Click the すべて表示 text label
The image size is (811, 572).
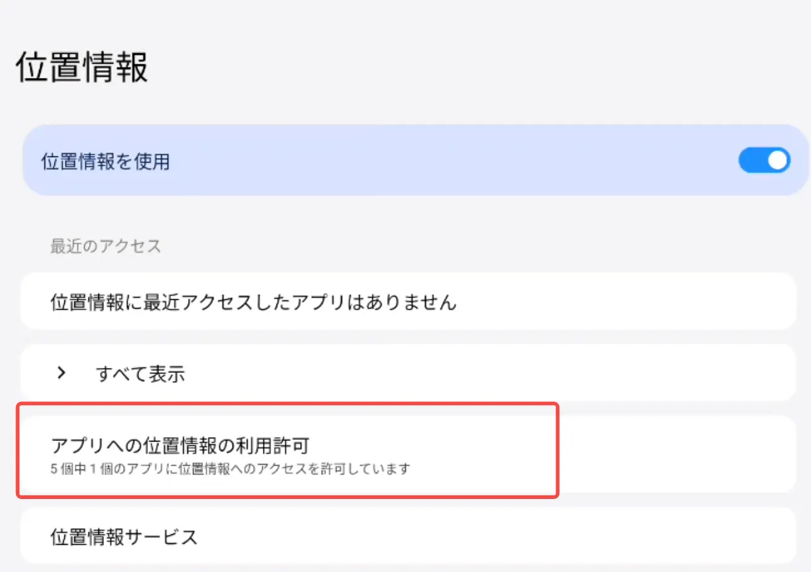pyautogui.click(x=140, y=374)
